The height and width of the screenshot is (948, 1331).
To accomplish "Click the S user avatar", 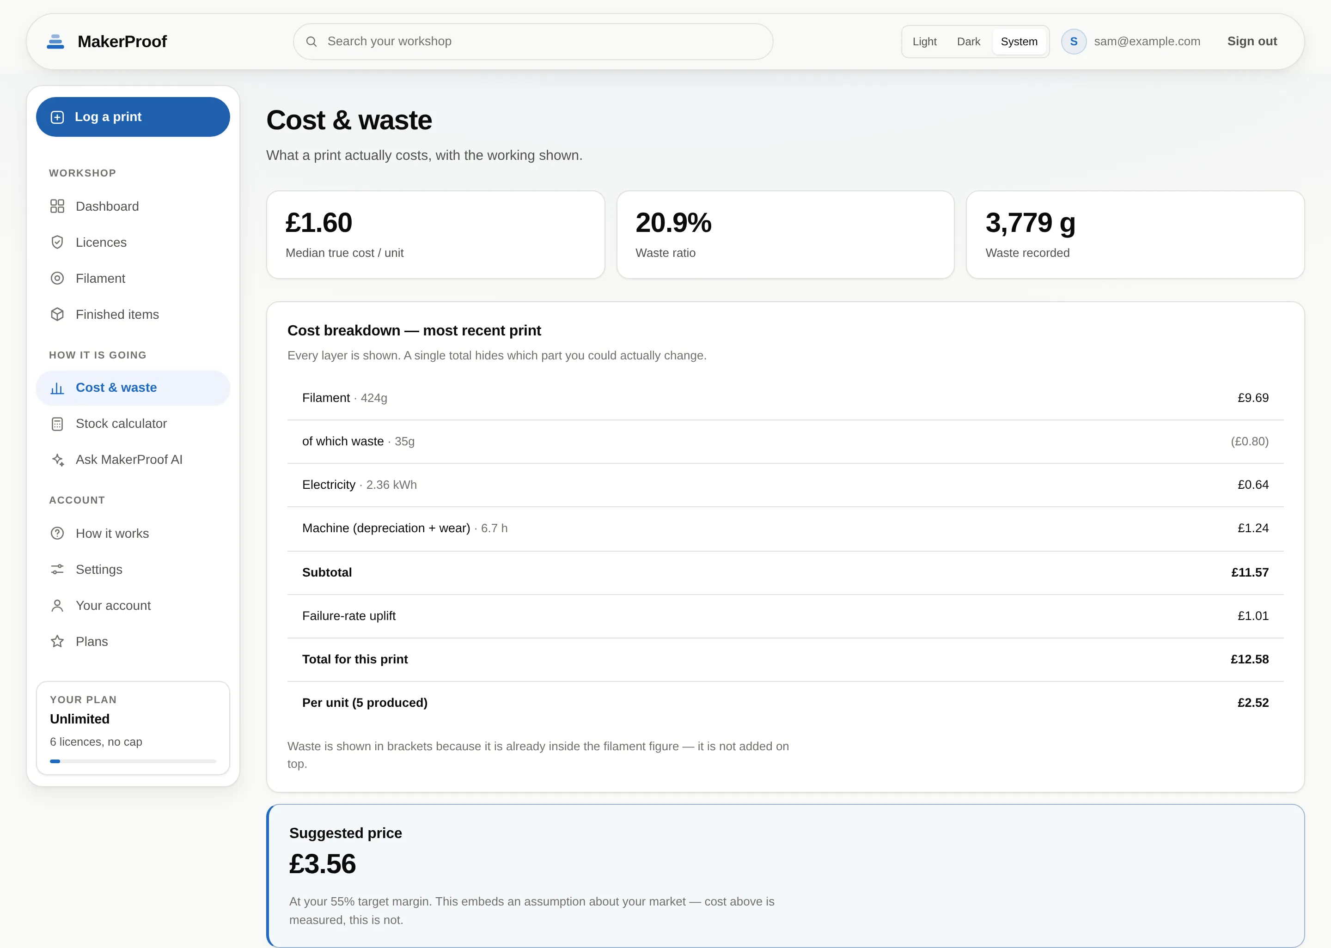I will (1074, 42).
